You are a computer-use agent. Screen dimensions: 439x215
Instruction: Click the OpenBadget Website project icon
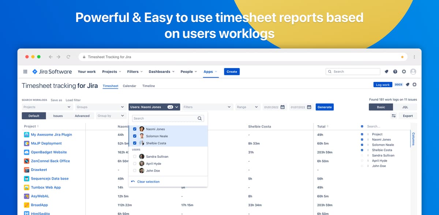click(27, 152)
